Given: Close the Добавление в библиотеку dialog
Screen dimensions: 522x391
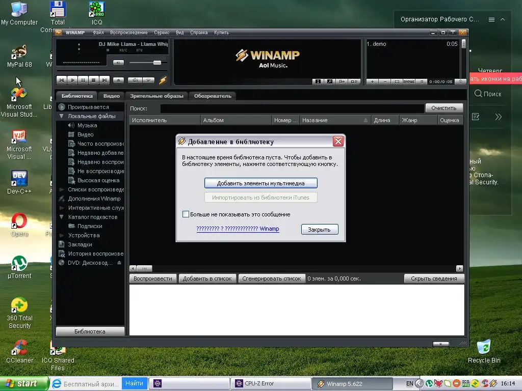Looking at the screenshot, I should pyautogui.click(x=338, y=142).
